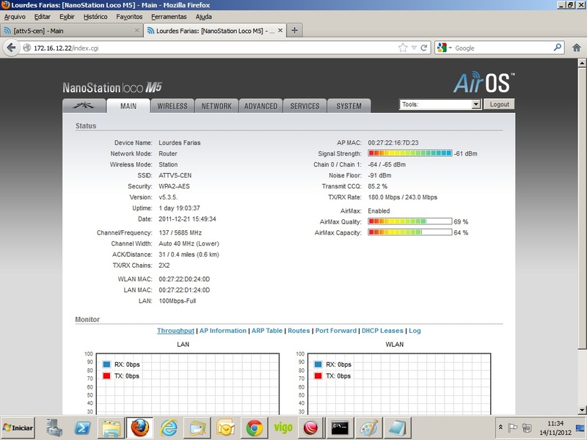The width and height of the screenshot is (587, 440).
Task: Reload page using the refresh icon
Action: coord(424,48)
